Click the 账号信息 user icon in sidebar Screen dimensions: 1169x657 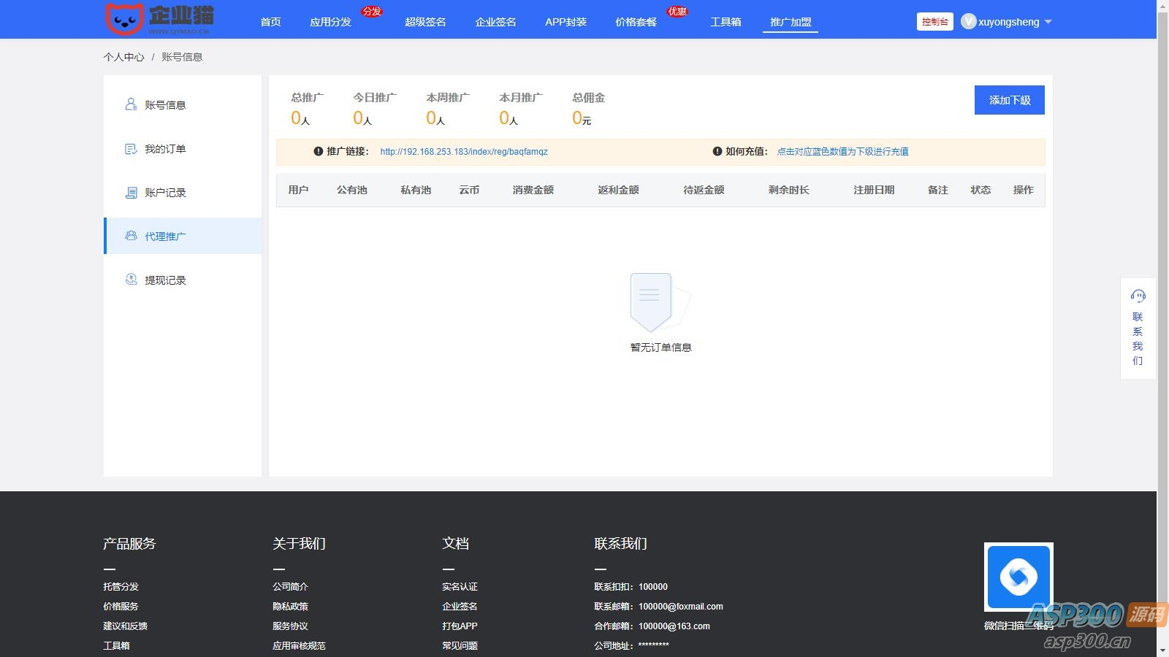click(131, 104)
